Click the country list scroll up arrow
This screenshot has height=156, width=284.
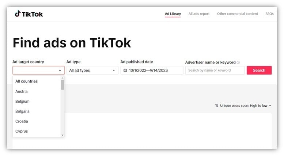pos(63,78)
